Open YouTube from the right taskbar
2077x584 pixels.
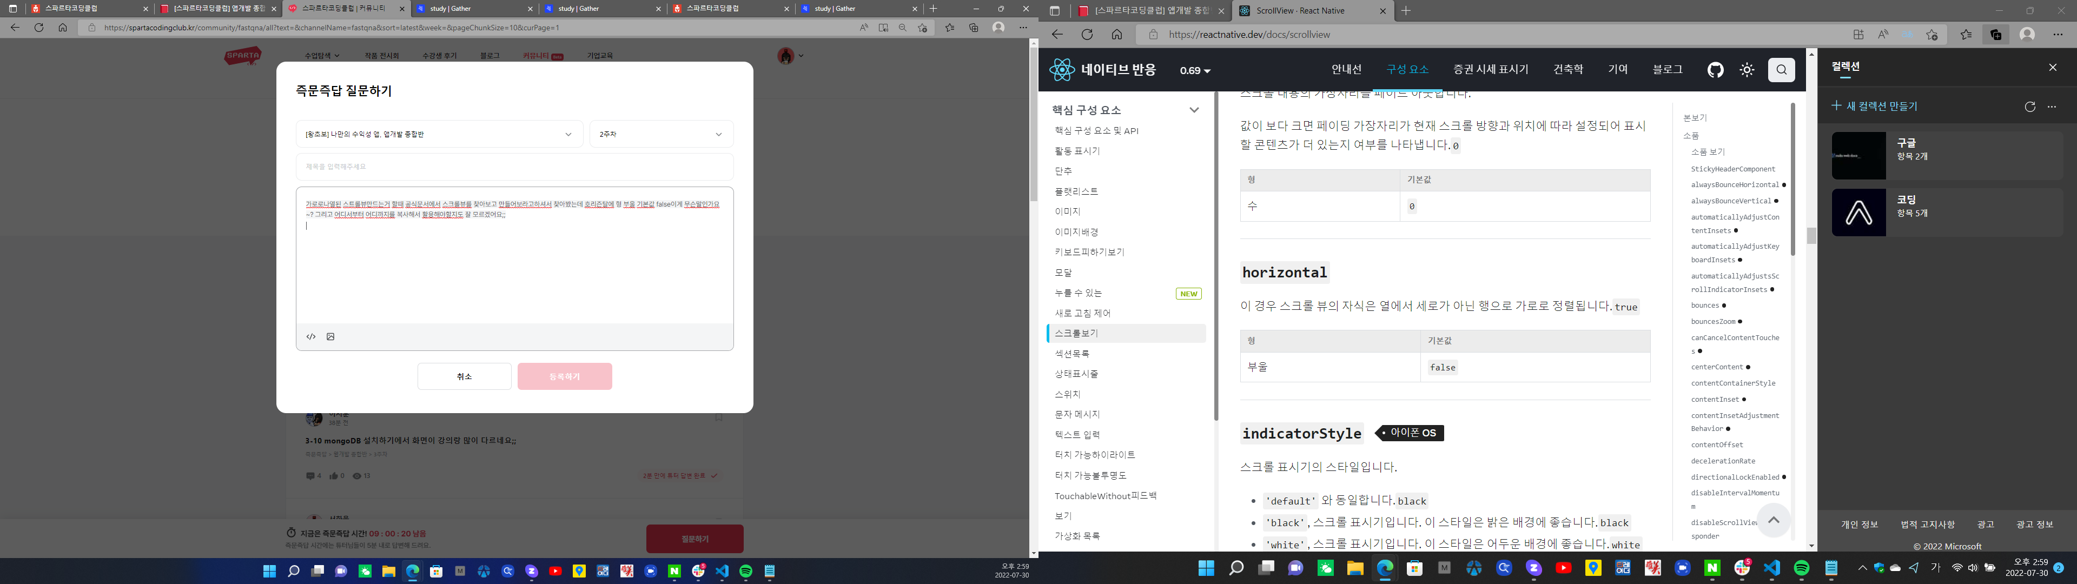[1563, 569]
